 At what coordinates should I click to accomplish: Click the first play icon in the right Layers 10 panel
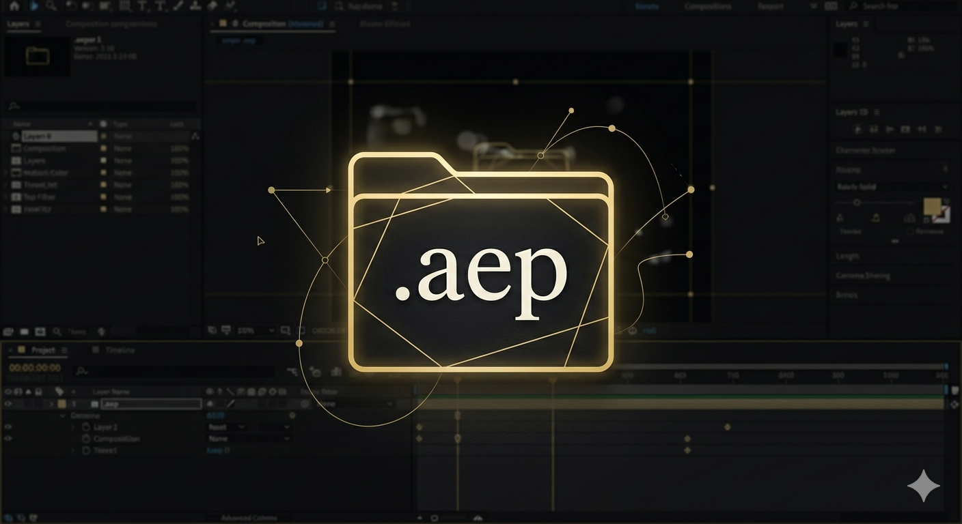coord(857,129)
